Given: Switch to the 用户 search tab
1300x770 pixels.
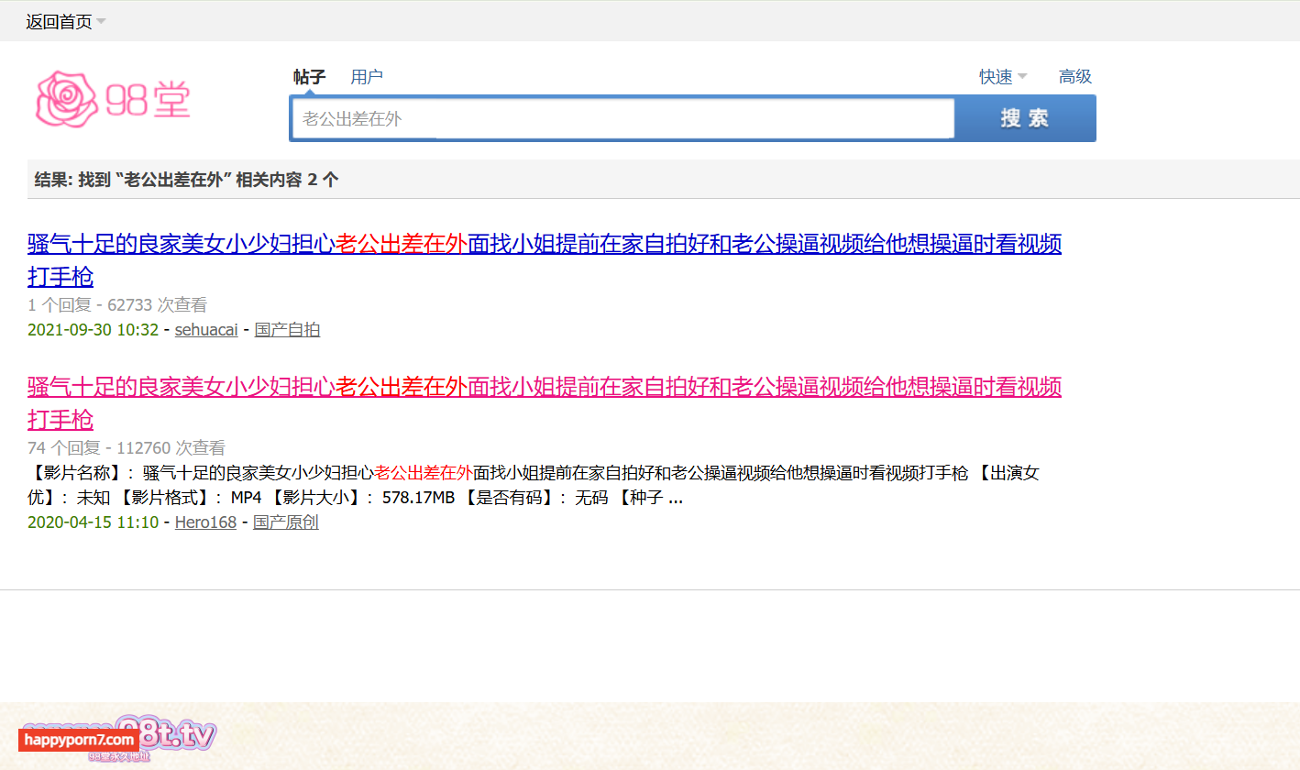Looking at the screenshot, I should coord(367,77).
